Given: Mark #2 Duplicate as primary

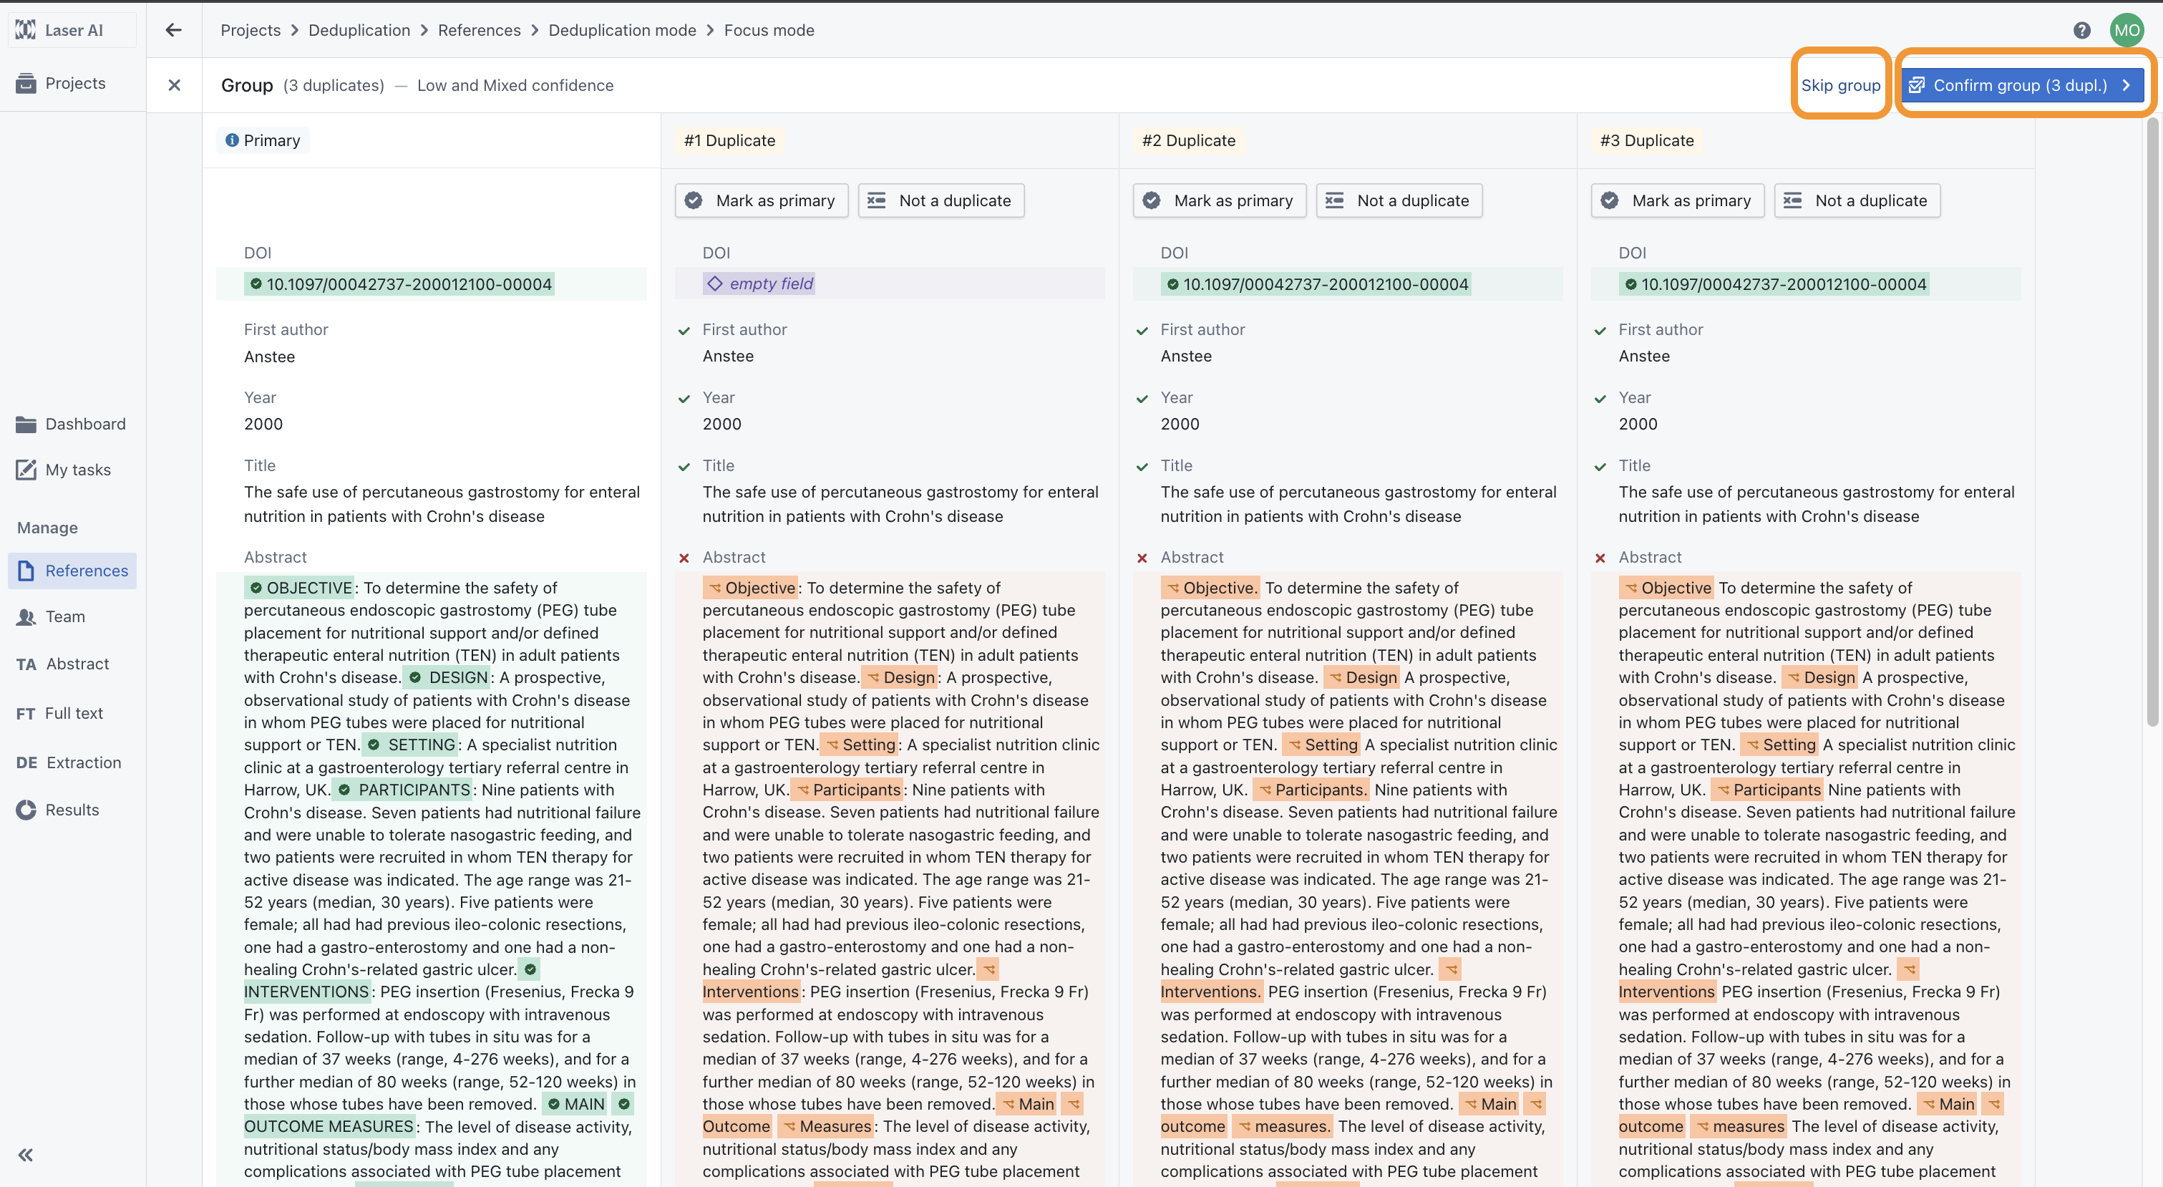Looking at the screenshot, I should coord(1219,200).
